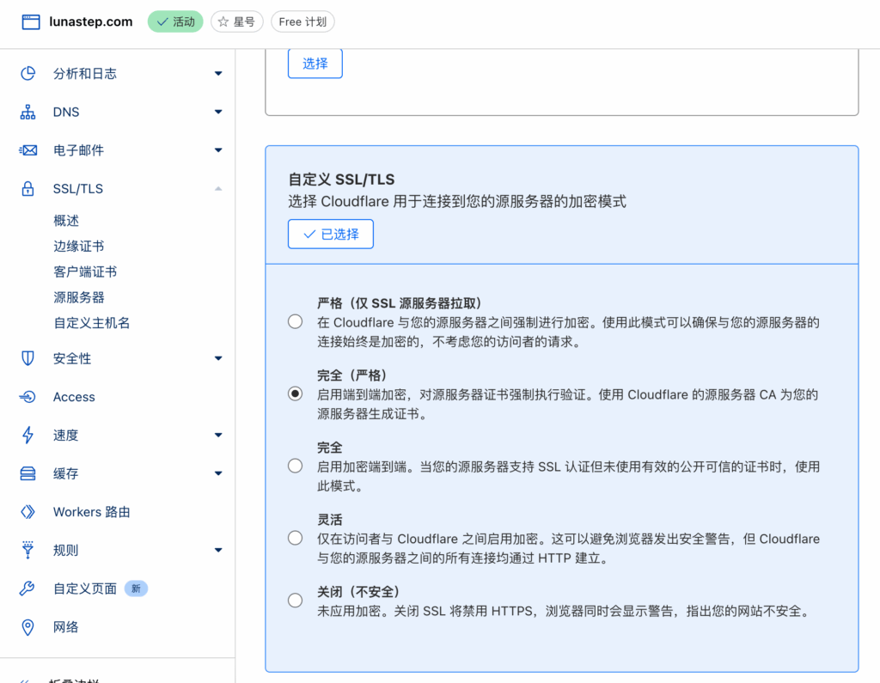Click the Access arrow icon
The height and width of the screenshot is (683, 880).
(x=27, y=397)
